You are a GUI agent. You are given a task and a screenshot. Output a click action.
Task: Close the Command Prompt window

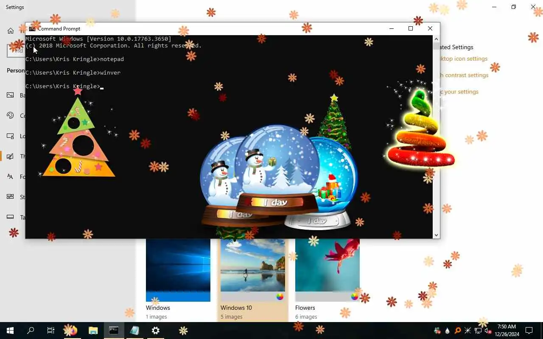[430, 28]
